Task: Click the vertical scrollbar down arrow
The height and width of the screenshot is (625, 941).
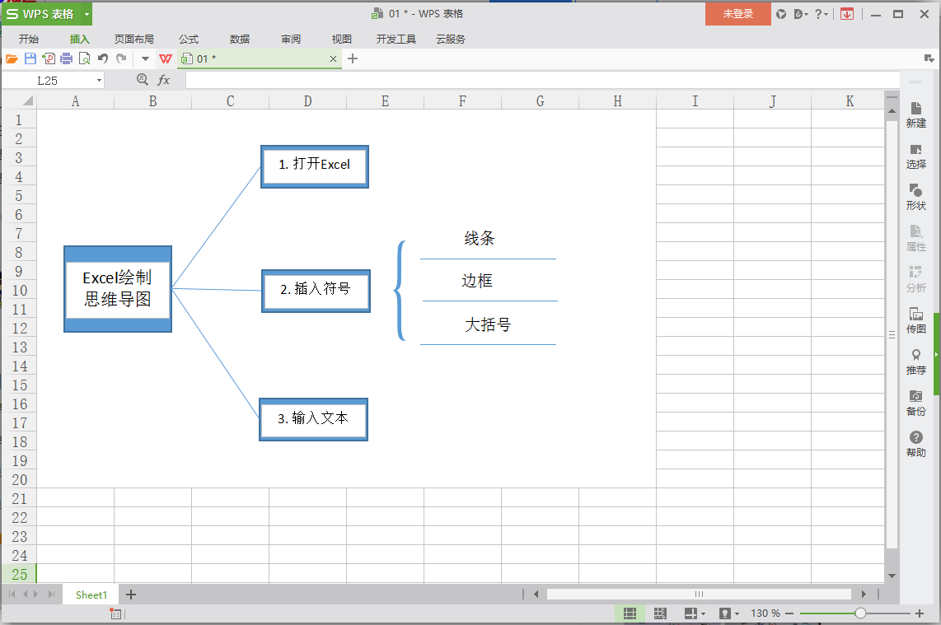Action: (892, 576)
